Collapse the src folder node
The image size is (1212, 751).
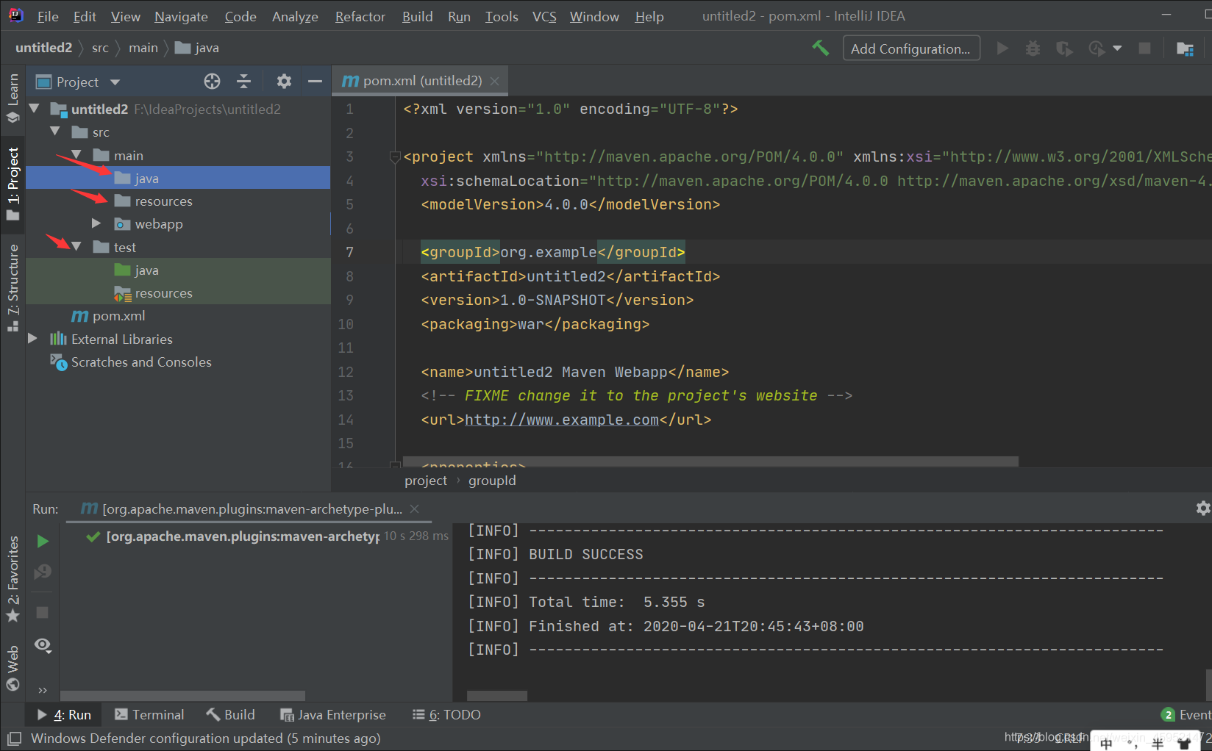point(55,132)
